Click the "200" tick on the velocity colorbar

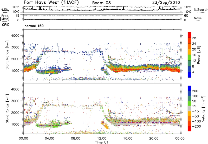pyautogui.click(x=195, y=91)
